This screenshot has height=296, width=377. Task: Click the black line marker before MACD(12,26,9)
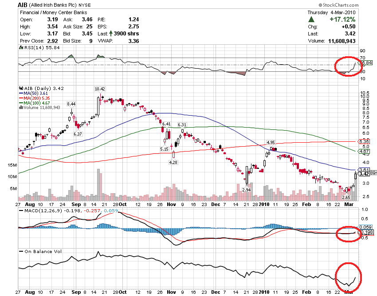[x=21, y=211]
